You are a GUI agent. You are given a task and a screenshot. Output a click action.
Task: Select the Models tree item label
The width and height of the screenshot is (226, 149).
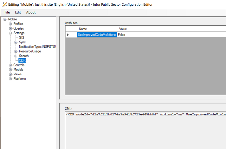click(18, 70)
